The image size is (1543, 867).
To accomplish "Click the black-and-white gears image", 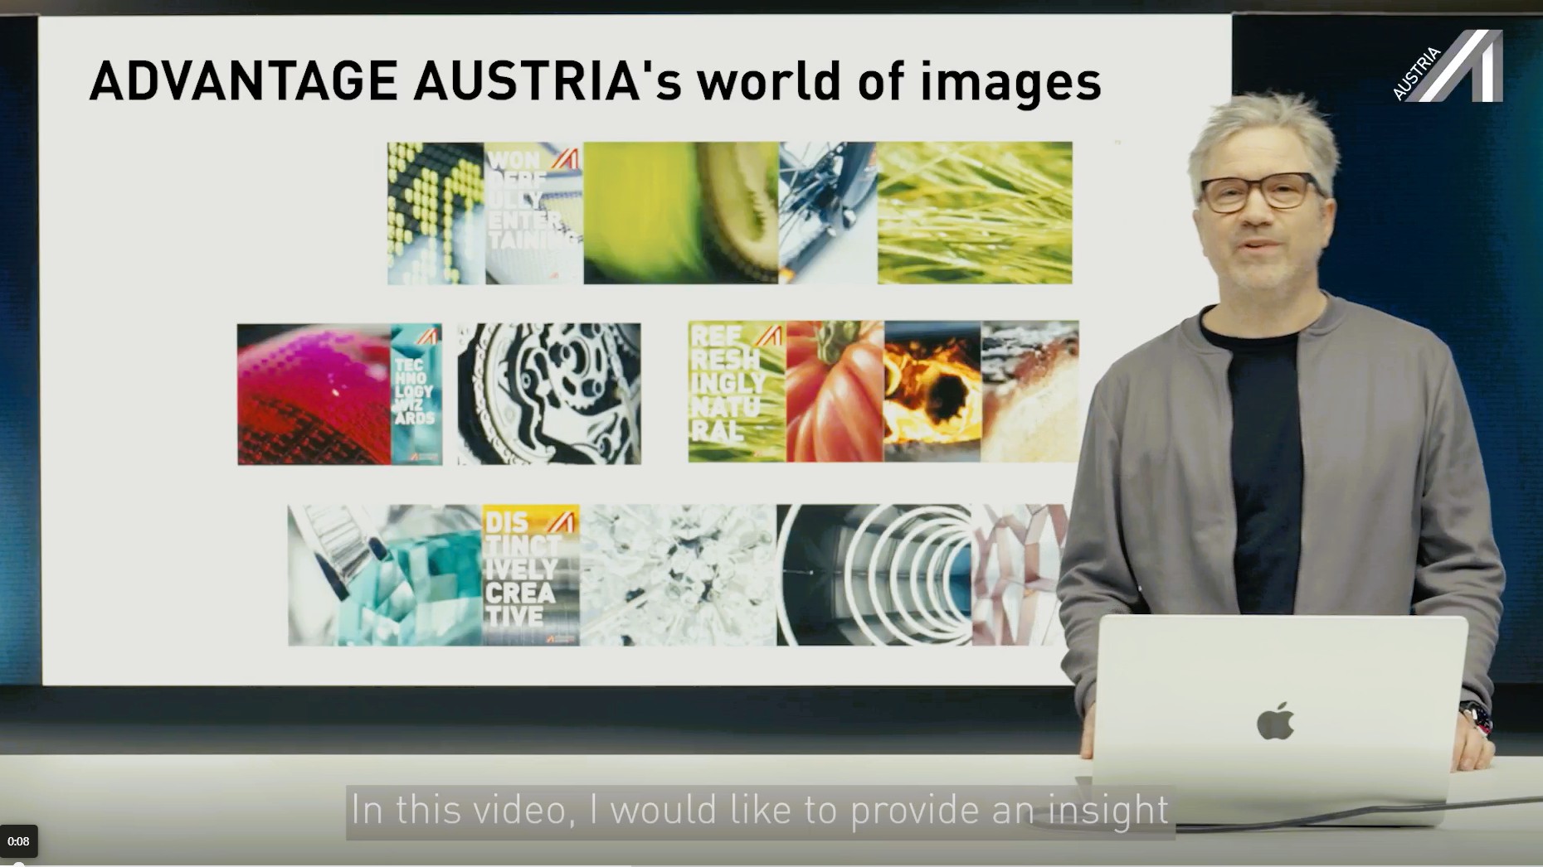I will click(x=548, y=394).
